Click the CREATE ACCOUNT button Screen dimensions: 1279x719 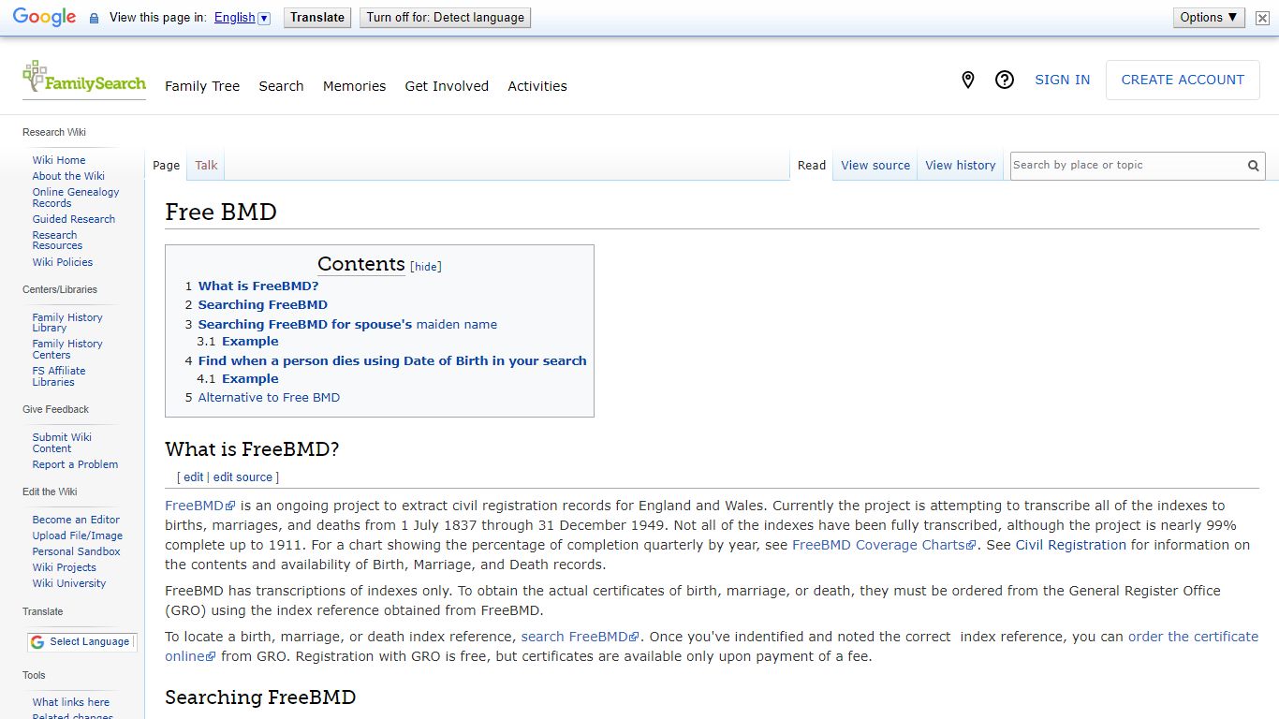pyautogui.click(x=1183, y=81)
